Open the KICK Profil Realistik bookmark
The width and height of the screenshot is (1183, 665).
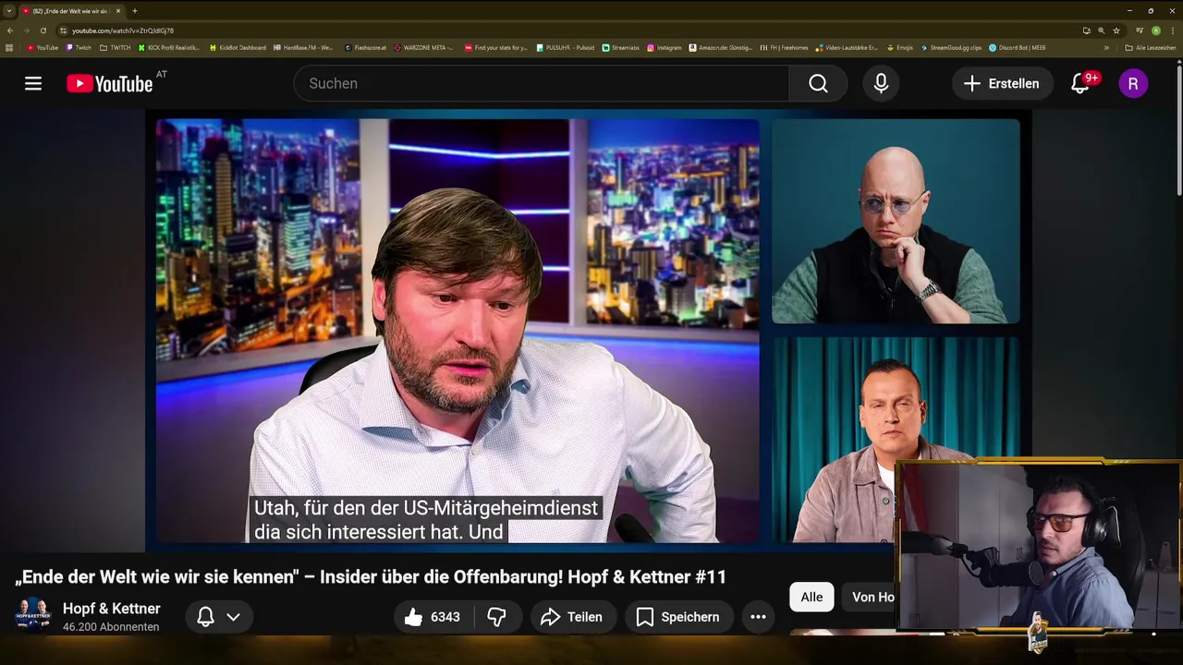[169, 48]
